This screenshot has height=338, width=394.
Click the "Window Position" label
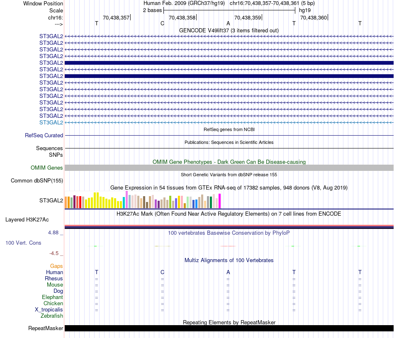[43, 3]
